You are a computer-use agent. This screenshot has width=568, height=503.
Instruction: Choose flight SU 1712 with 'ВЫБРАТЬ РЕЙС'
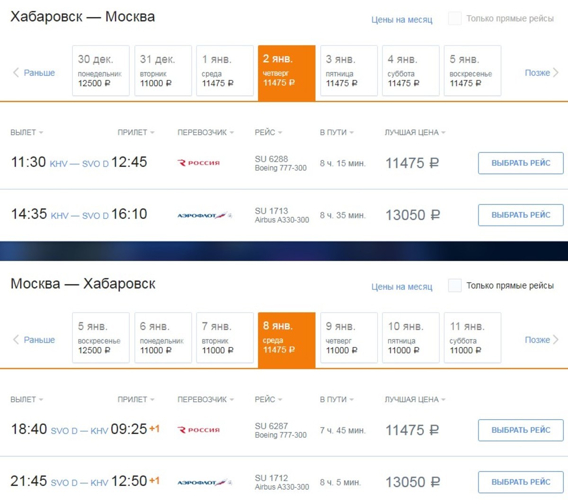point(521,482)
